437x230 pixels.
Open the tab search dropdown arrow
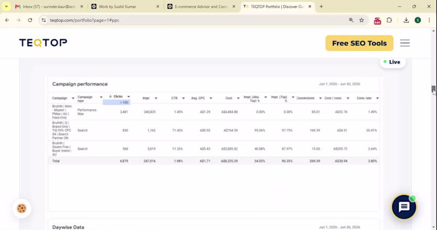(6, 7)
